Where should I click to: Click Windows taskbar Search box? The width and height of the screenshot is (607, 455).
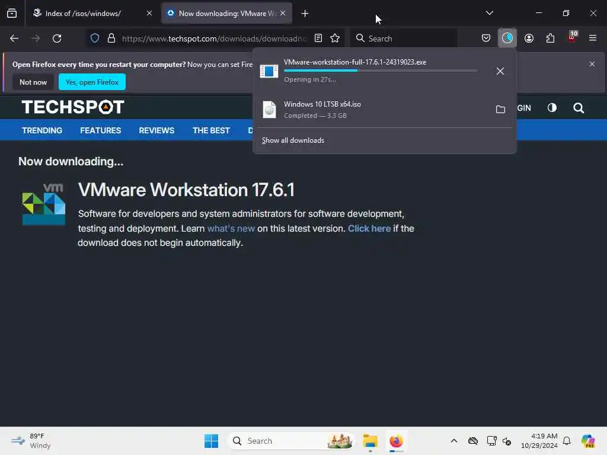pyautogui.click(x=291, y=441)
